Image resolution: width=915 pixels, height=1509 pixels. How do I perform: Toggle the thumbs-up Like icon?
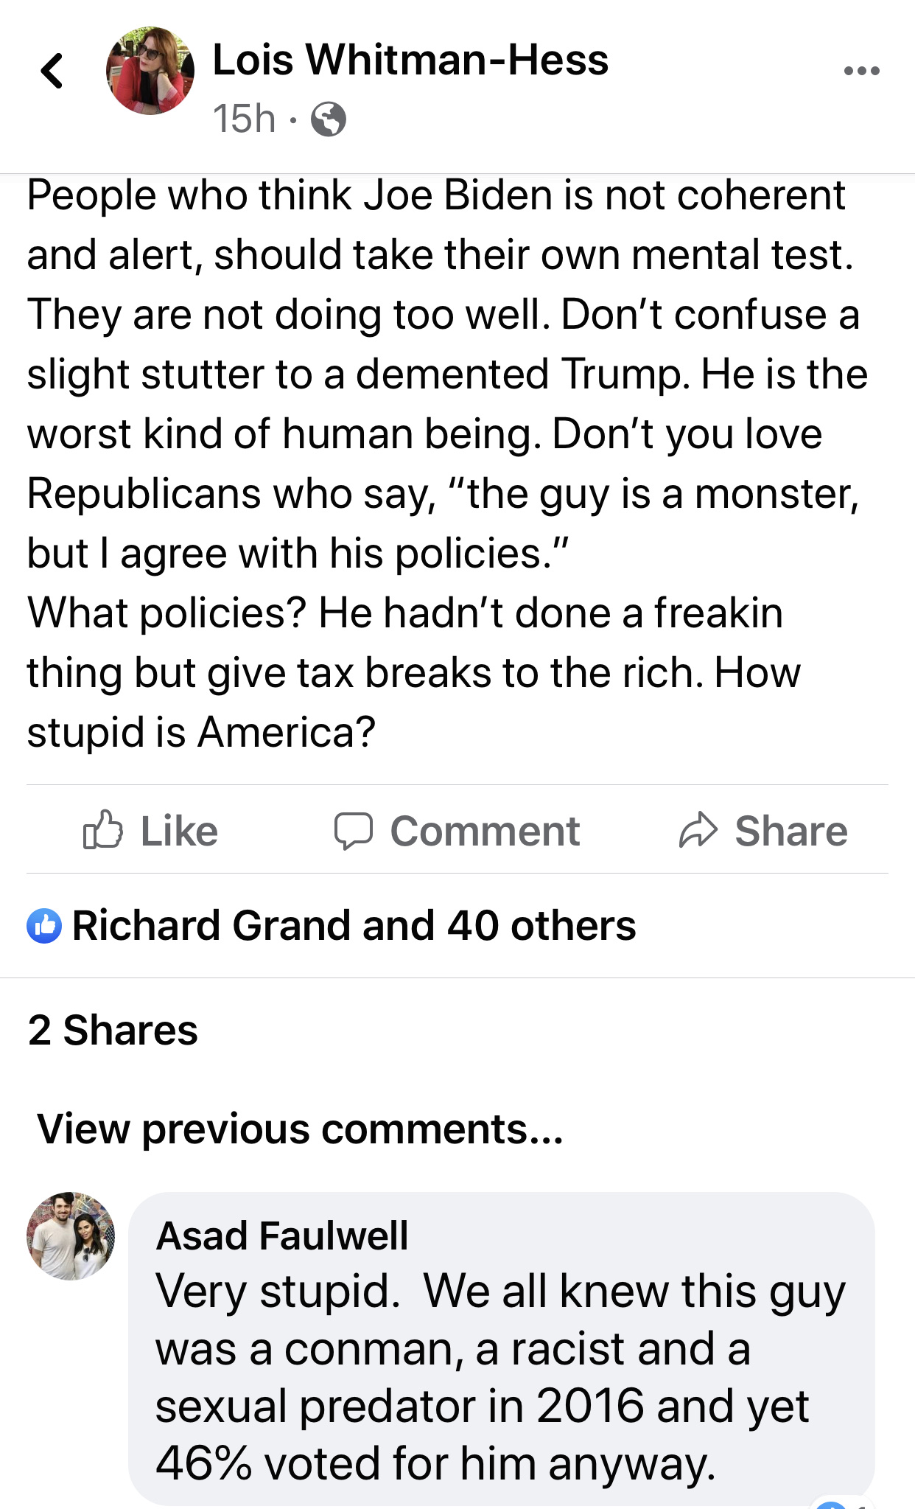click(102, 830)
